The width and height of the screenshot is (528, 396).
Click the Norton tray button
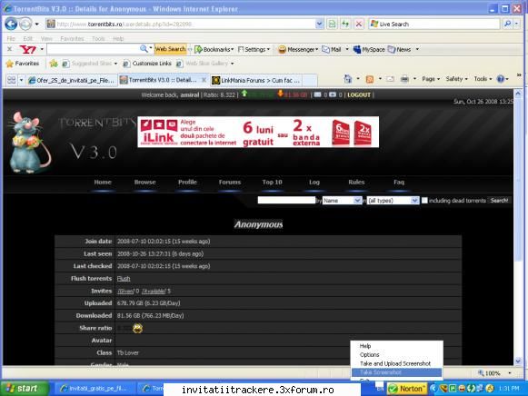pos(407,389)
